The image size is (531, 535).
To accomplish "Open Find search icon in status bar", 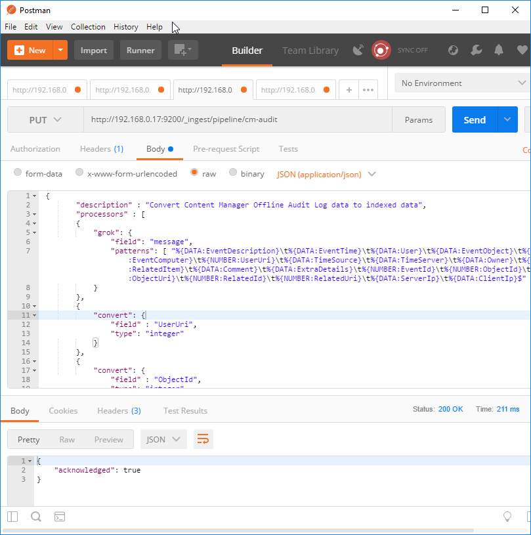I will click(36, 517).
